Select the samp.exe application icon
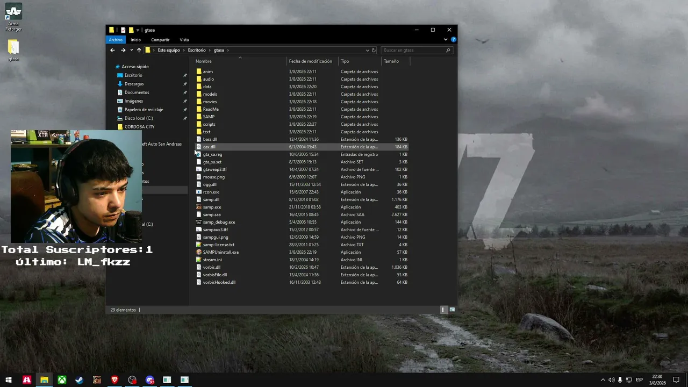The image size is (688, 387). 199,207
